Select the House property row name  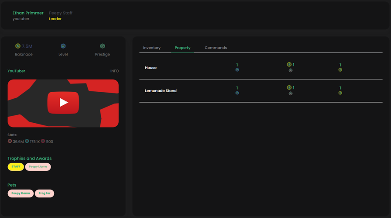[151, 68]
